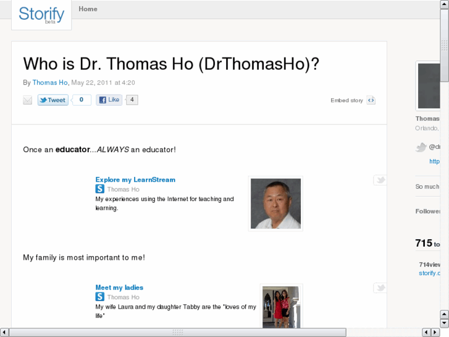Open the Meet my ladies link
This screenshot has height=337, width=449.
tap(119, 288)
